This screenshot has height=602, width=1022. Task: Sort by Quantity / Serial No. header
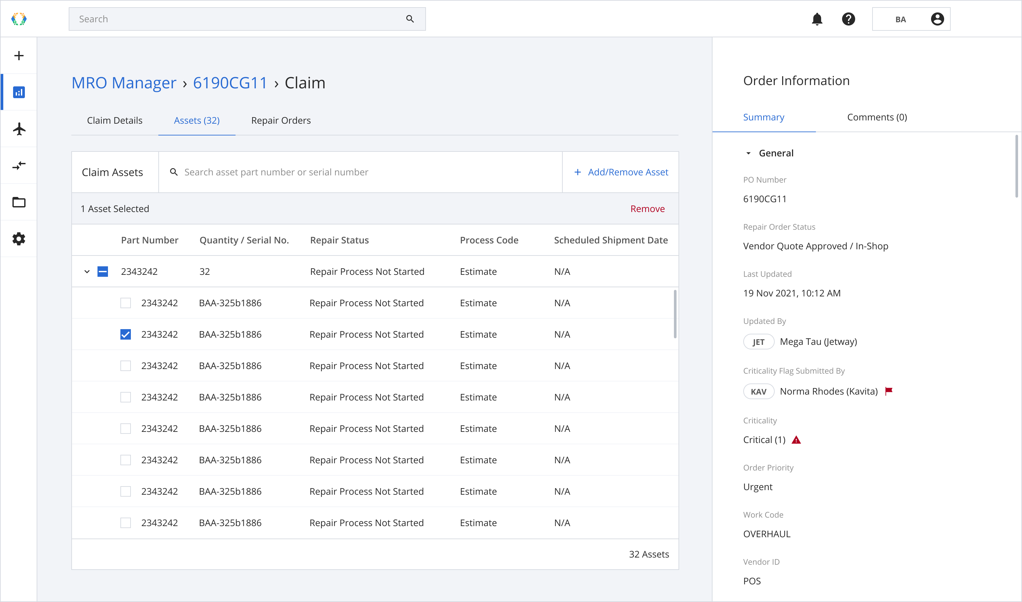(x=244, y=240)
